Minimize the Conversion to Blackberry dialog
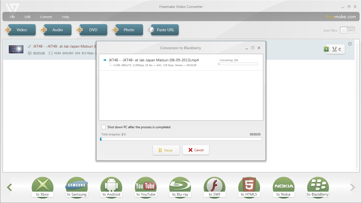Image resolution: width=362 pixels, height=203 pixels. click(247, 48)
